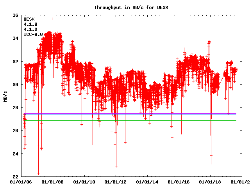Select the 4.1.0 legend entry

tap(30, 24)
